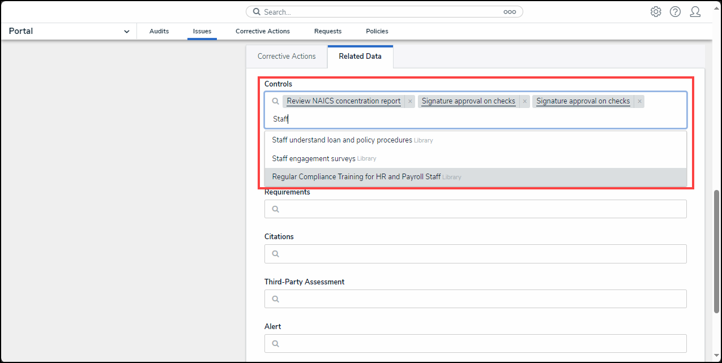Open the Audits menu item
This screenshot has height=363, width=722.
[159, 31]
